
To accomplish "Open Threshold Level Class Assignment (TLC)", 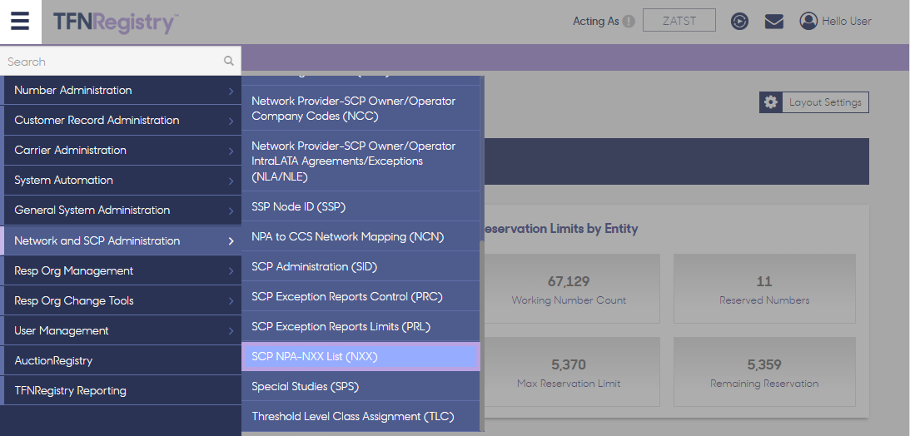I will (361, 417).
